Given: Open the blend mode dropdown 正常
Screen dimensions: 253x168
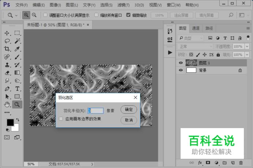Looking at the screenshot, I should tap(196, 46).
